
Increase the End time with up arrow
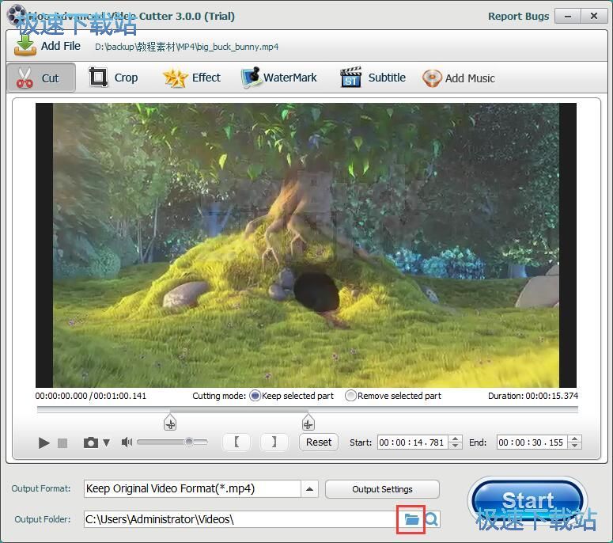point(575,439)
